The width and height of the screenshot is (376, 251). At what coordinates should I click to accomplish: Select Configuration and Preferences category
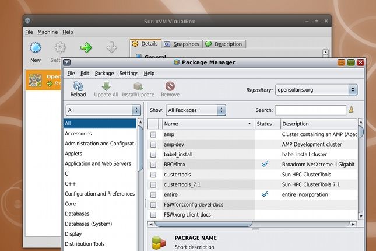pos(100,194)
